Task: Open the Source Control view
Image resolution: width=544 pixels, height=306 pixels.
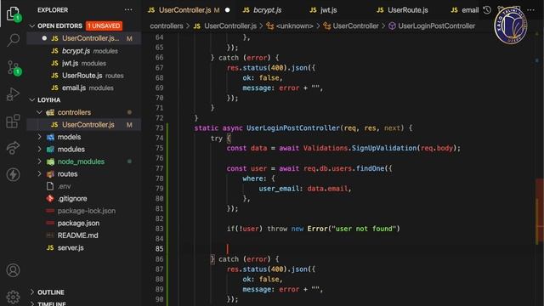Action: coord(14,68)
